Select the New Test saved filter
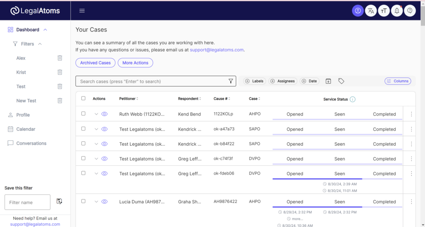 (26, 101)
